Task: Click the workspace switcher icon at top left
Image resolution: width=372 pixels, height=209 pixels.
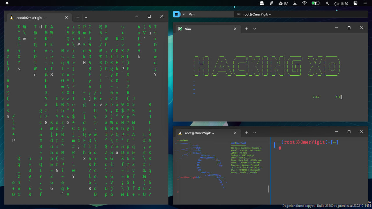Action: point(6,3)
